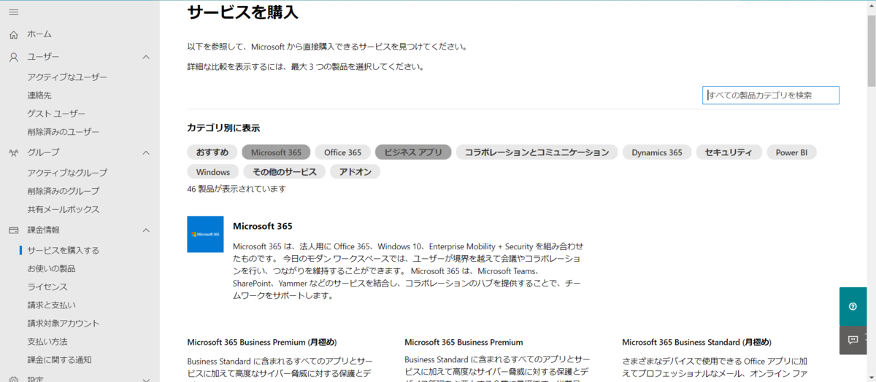Open ライセンス page
876x382 pixels.
[47, 286]
